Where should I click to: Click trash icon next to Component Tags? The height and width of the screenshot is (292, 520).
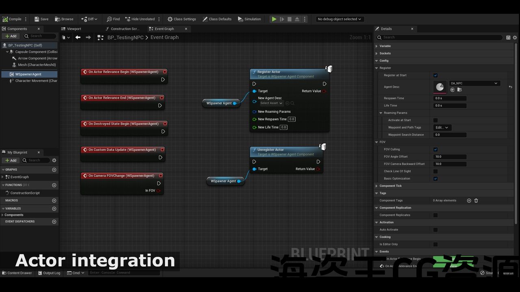pos(476,200)
